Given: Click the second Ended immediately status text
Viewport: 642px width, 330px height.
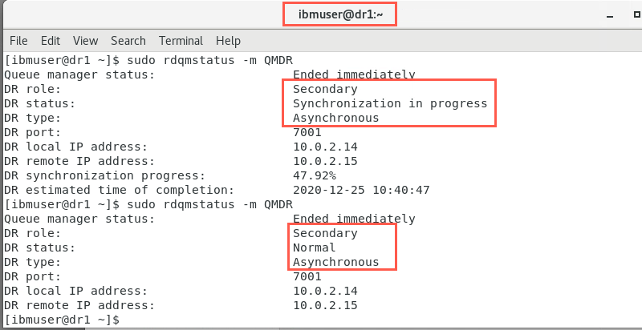Looking at the screenshot, I should coord(354,219).
